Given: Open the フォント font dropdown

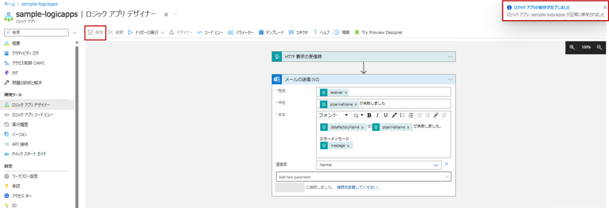Looking at the screenshot, I should (x=333, y=115).
